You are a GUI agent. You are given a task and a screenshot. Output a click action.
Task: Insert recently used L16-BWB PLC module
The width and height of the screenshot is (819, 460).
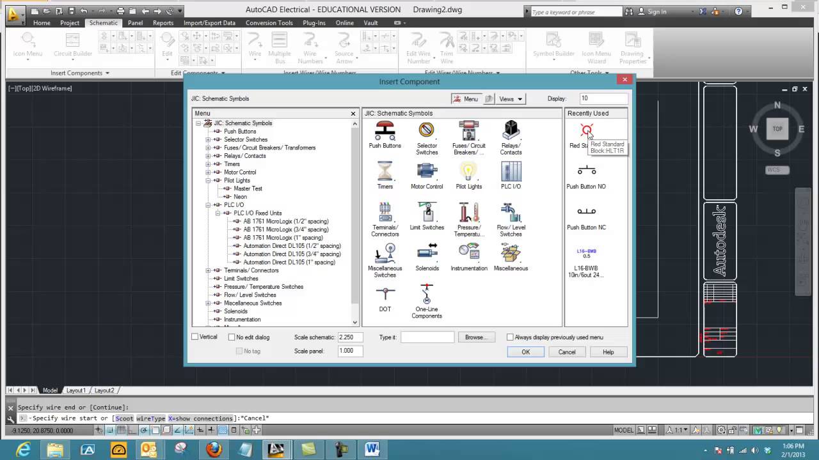[587, 254]
